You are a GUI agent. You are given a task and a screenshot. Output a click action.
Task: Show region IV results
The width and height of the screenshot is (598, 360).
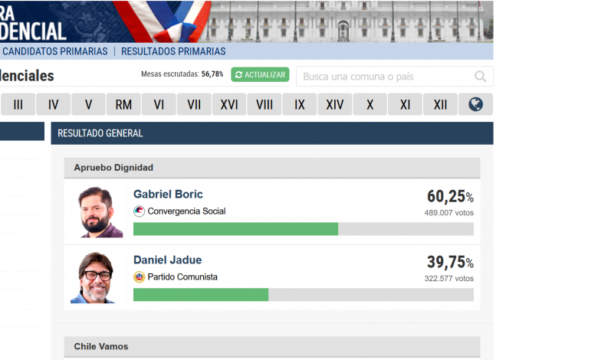coord(53,104)
